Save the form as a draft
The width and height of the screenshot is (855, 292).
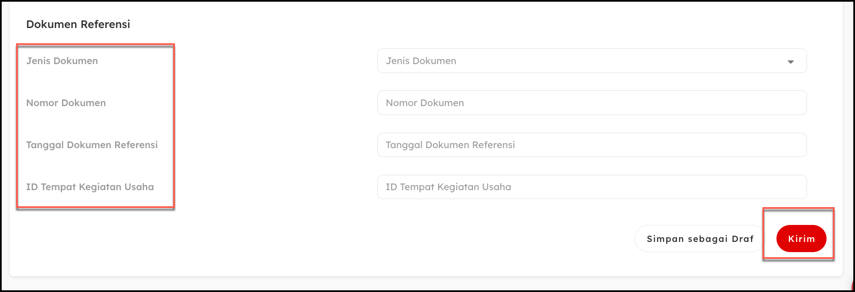point(700,239)
